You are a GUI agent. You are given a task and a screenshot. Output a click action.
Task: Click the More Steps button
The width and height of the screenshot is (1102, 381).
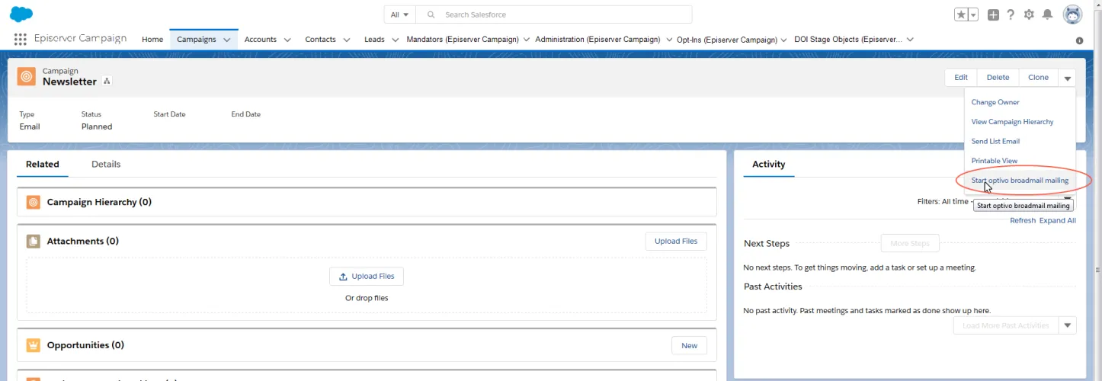910,244
